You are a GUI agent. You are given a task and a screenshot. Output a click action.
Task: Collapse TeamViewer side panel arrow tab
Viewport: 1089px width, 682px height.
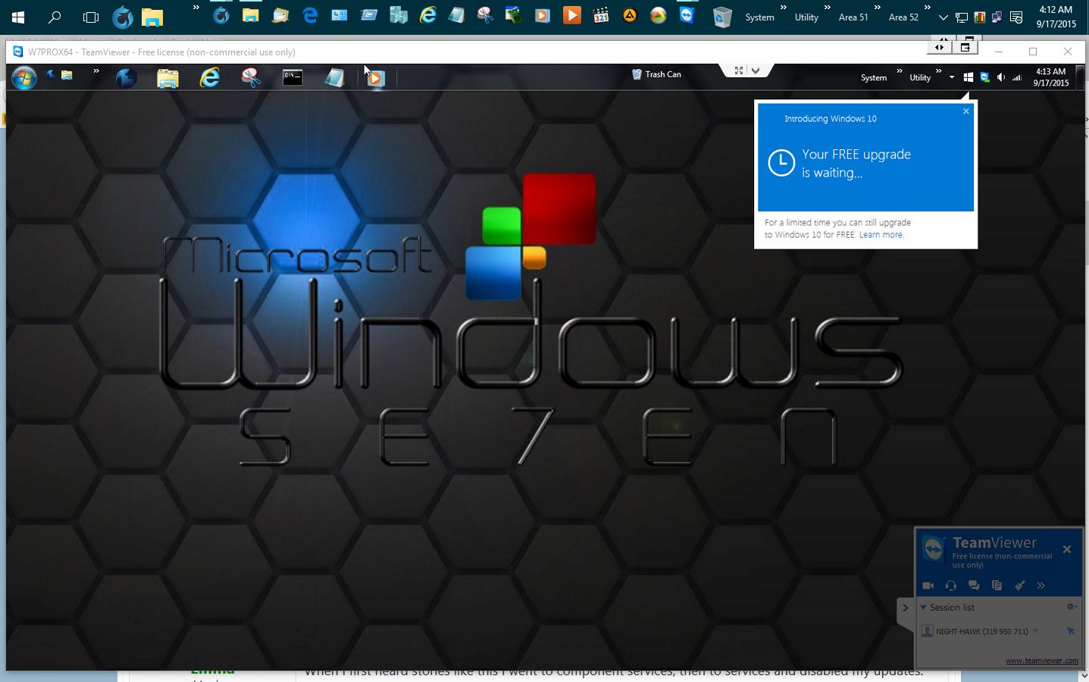(x=905, y=608)
